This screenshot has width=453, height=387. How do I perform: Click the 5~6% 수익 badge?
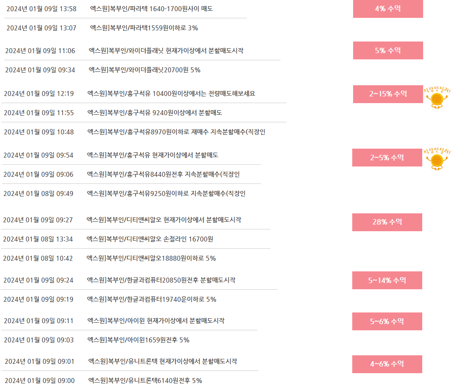[387, 321]
